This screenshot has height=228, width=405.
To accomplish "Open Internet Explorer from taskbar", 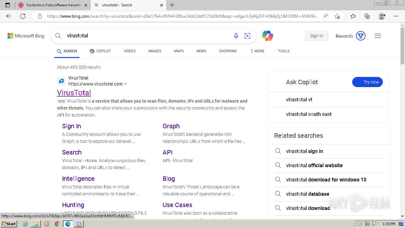I will (25, 224).
